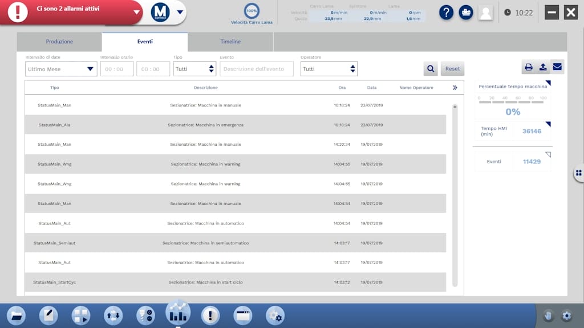
Task: Switch to the Produzione tab
Action: [59, 42]
